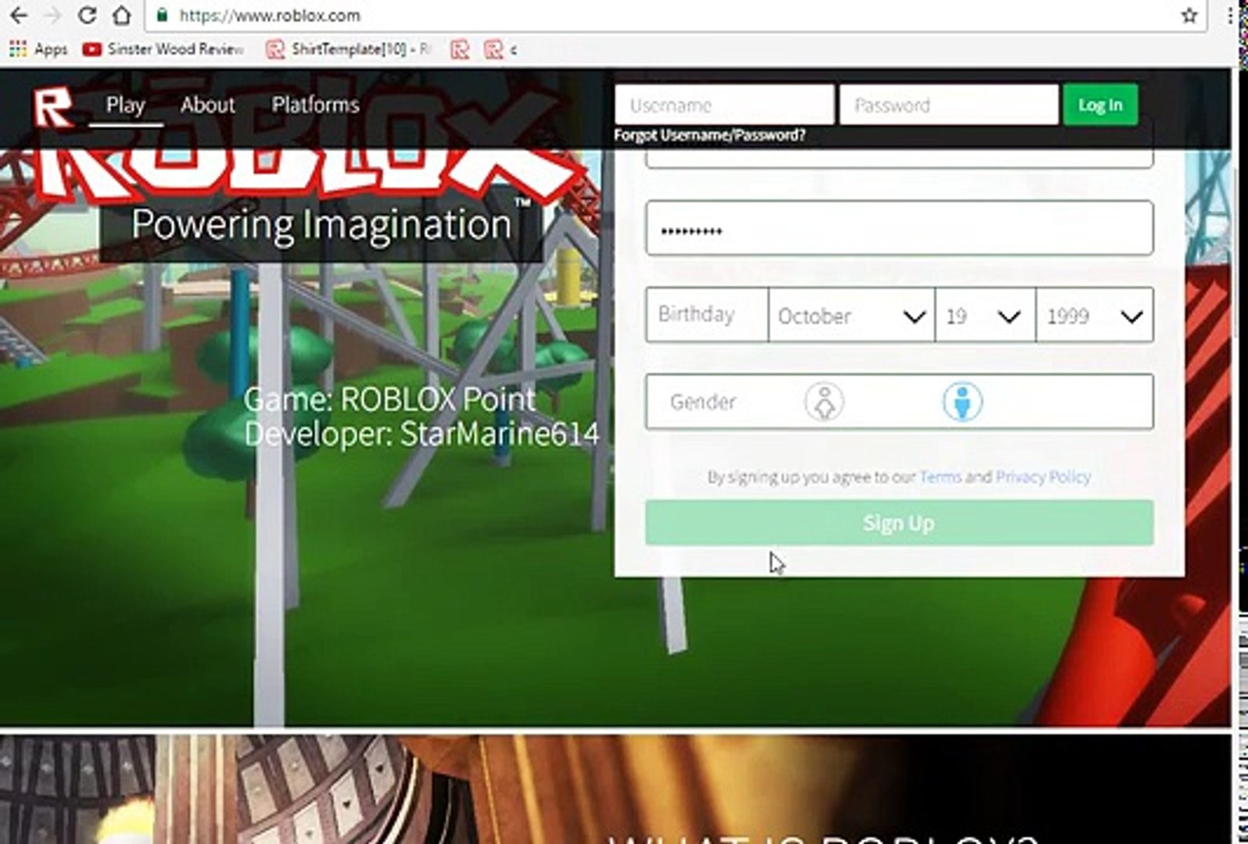Select the male gender icon
Image resolution: width=1248 pixels, height=844 pixels.
click(963, 402)
